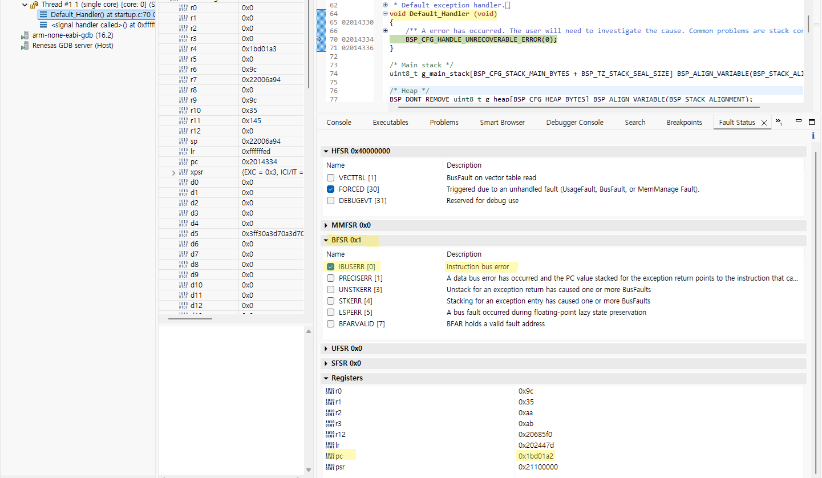Viewport: 822px width, 478px height.
Task: Toggle the PRECISERR [1] checkbox
Action: tap(331, 278)
